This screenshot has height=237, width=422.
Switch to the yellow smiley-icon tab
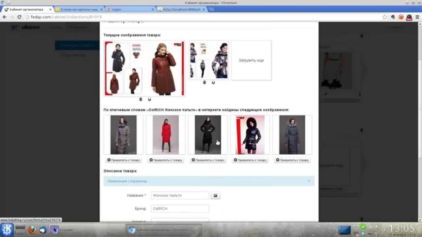pos(79,10)
